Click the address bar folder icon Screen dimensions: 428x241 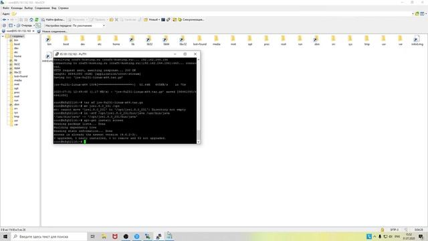click(14, 13)
